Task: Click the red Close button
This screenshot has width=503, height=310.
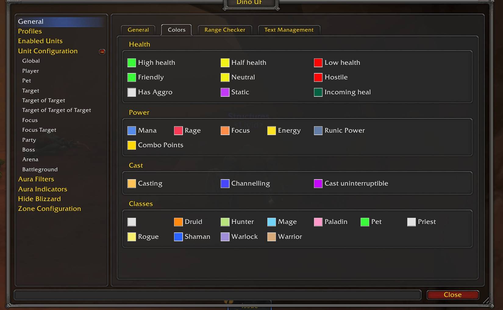Action: click(453, 295)
